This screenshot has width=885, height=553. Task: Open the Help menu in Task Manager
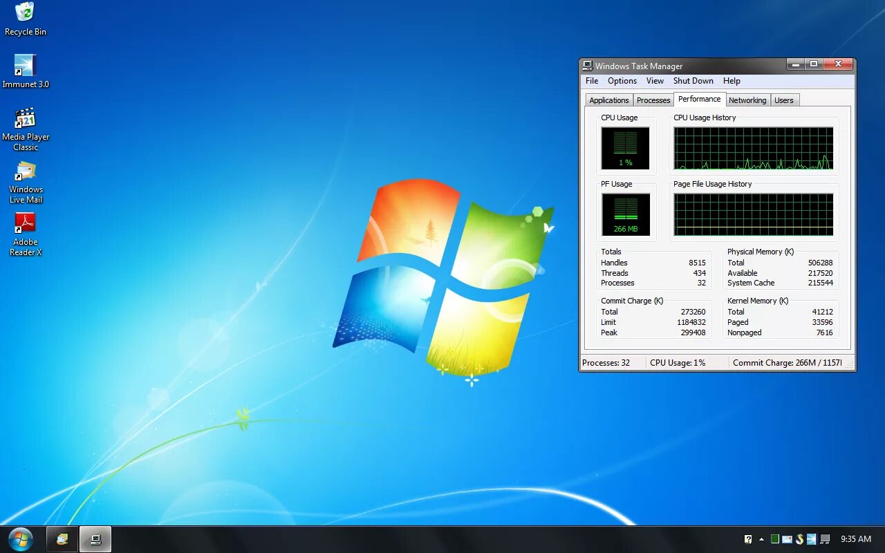[x=732, y=81]
